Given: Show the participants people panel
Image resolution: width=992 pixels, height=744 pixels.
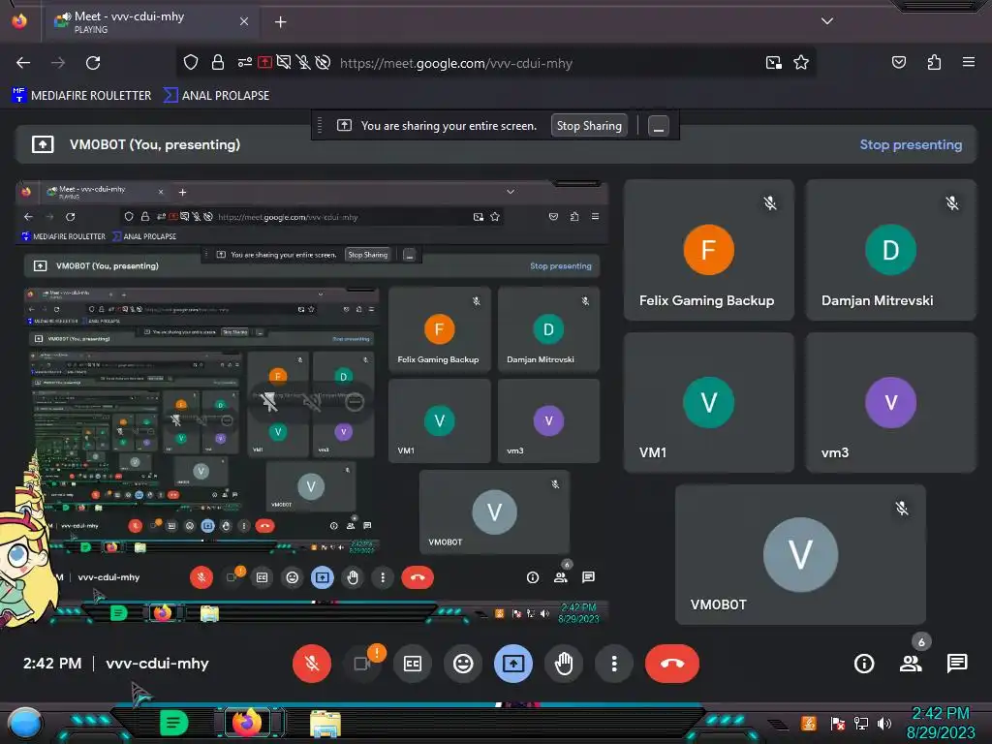Looking at the screenshot, I should pyautogui.click(x=911, y=663).
